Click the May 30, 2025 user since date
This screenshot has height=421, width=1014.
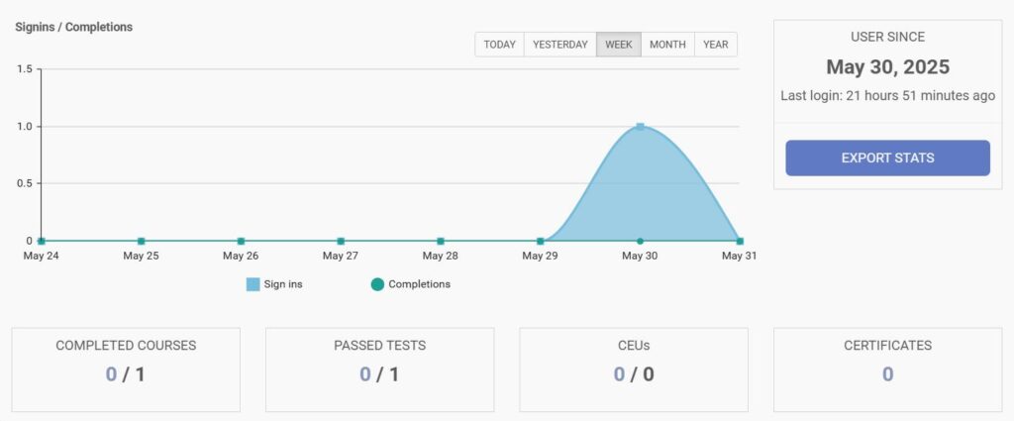(x=887, y=67)
